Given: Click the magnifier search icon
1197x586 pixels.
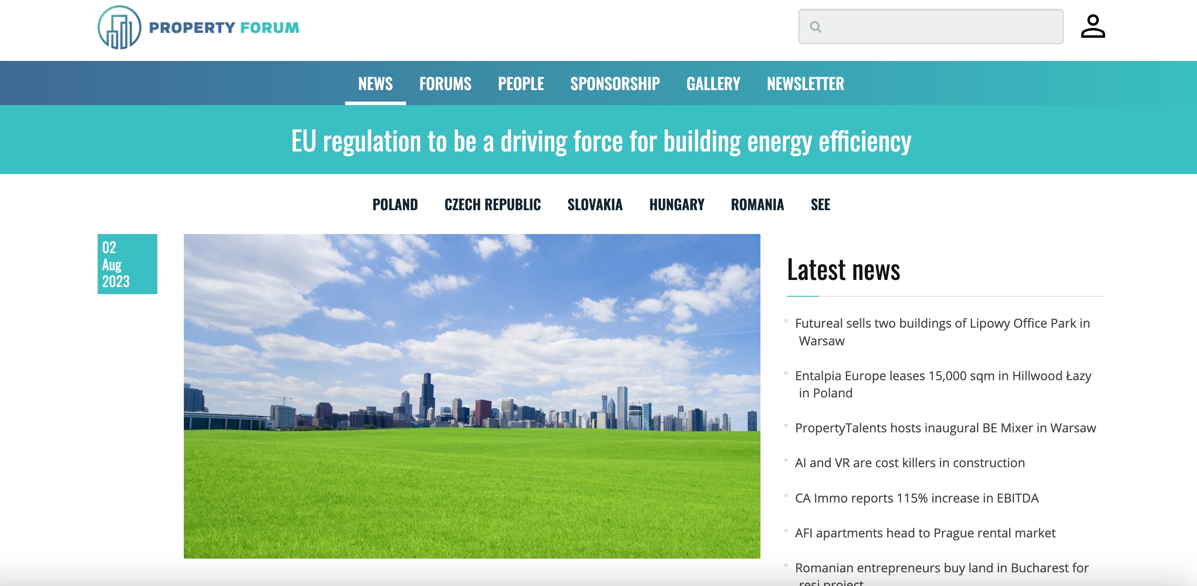Looking at the screenshot, I should point(816,27).
